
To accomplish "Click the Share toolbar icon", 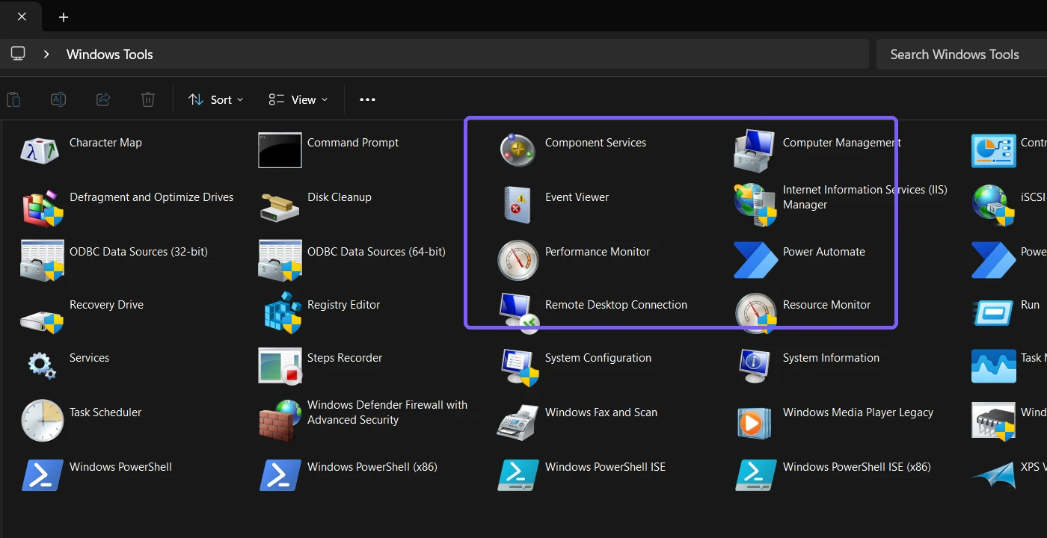I will pos(103,99).
